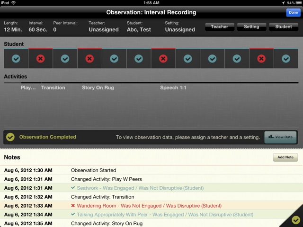The width and height of the screenshot is (303, 227).
Task: Select the Transition activity segment
Action: pyautogui.click(x=53, y=87)
